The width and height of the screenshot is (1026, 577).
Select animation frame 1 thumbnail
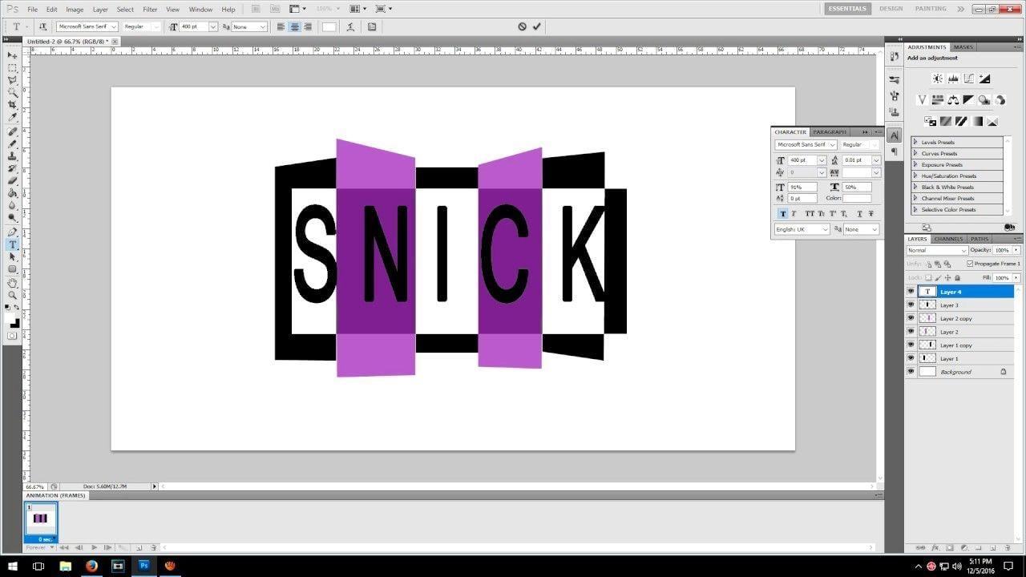click(41, 518)
